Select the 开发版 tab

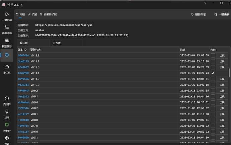(x=66, y=43)
